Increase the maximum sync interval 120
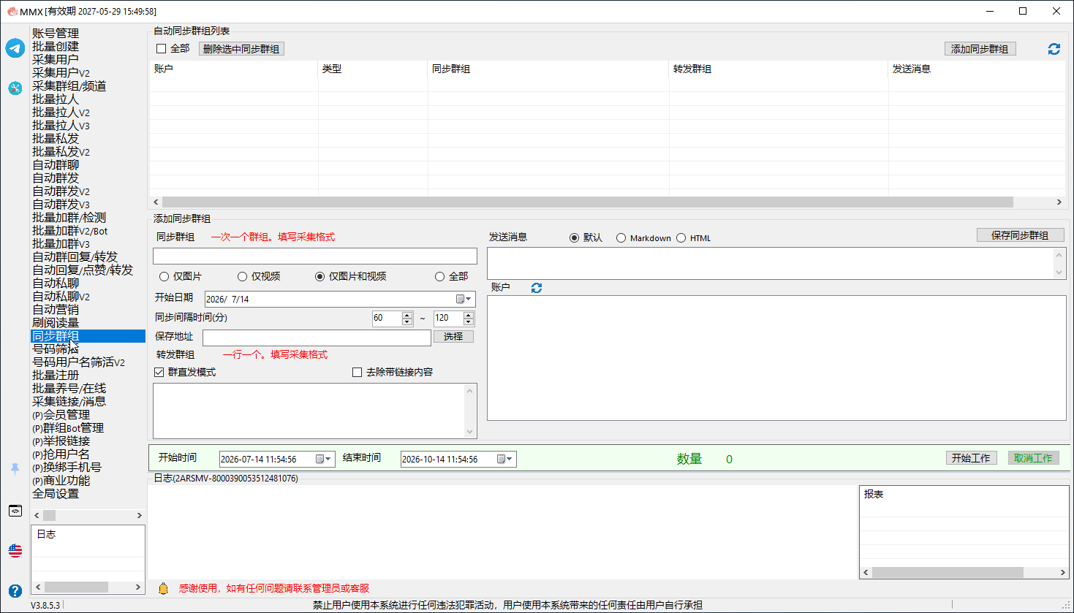The width and height of the screenshot is (1074, 613). pos(469,315)
